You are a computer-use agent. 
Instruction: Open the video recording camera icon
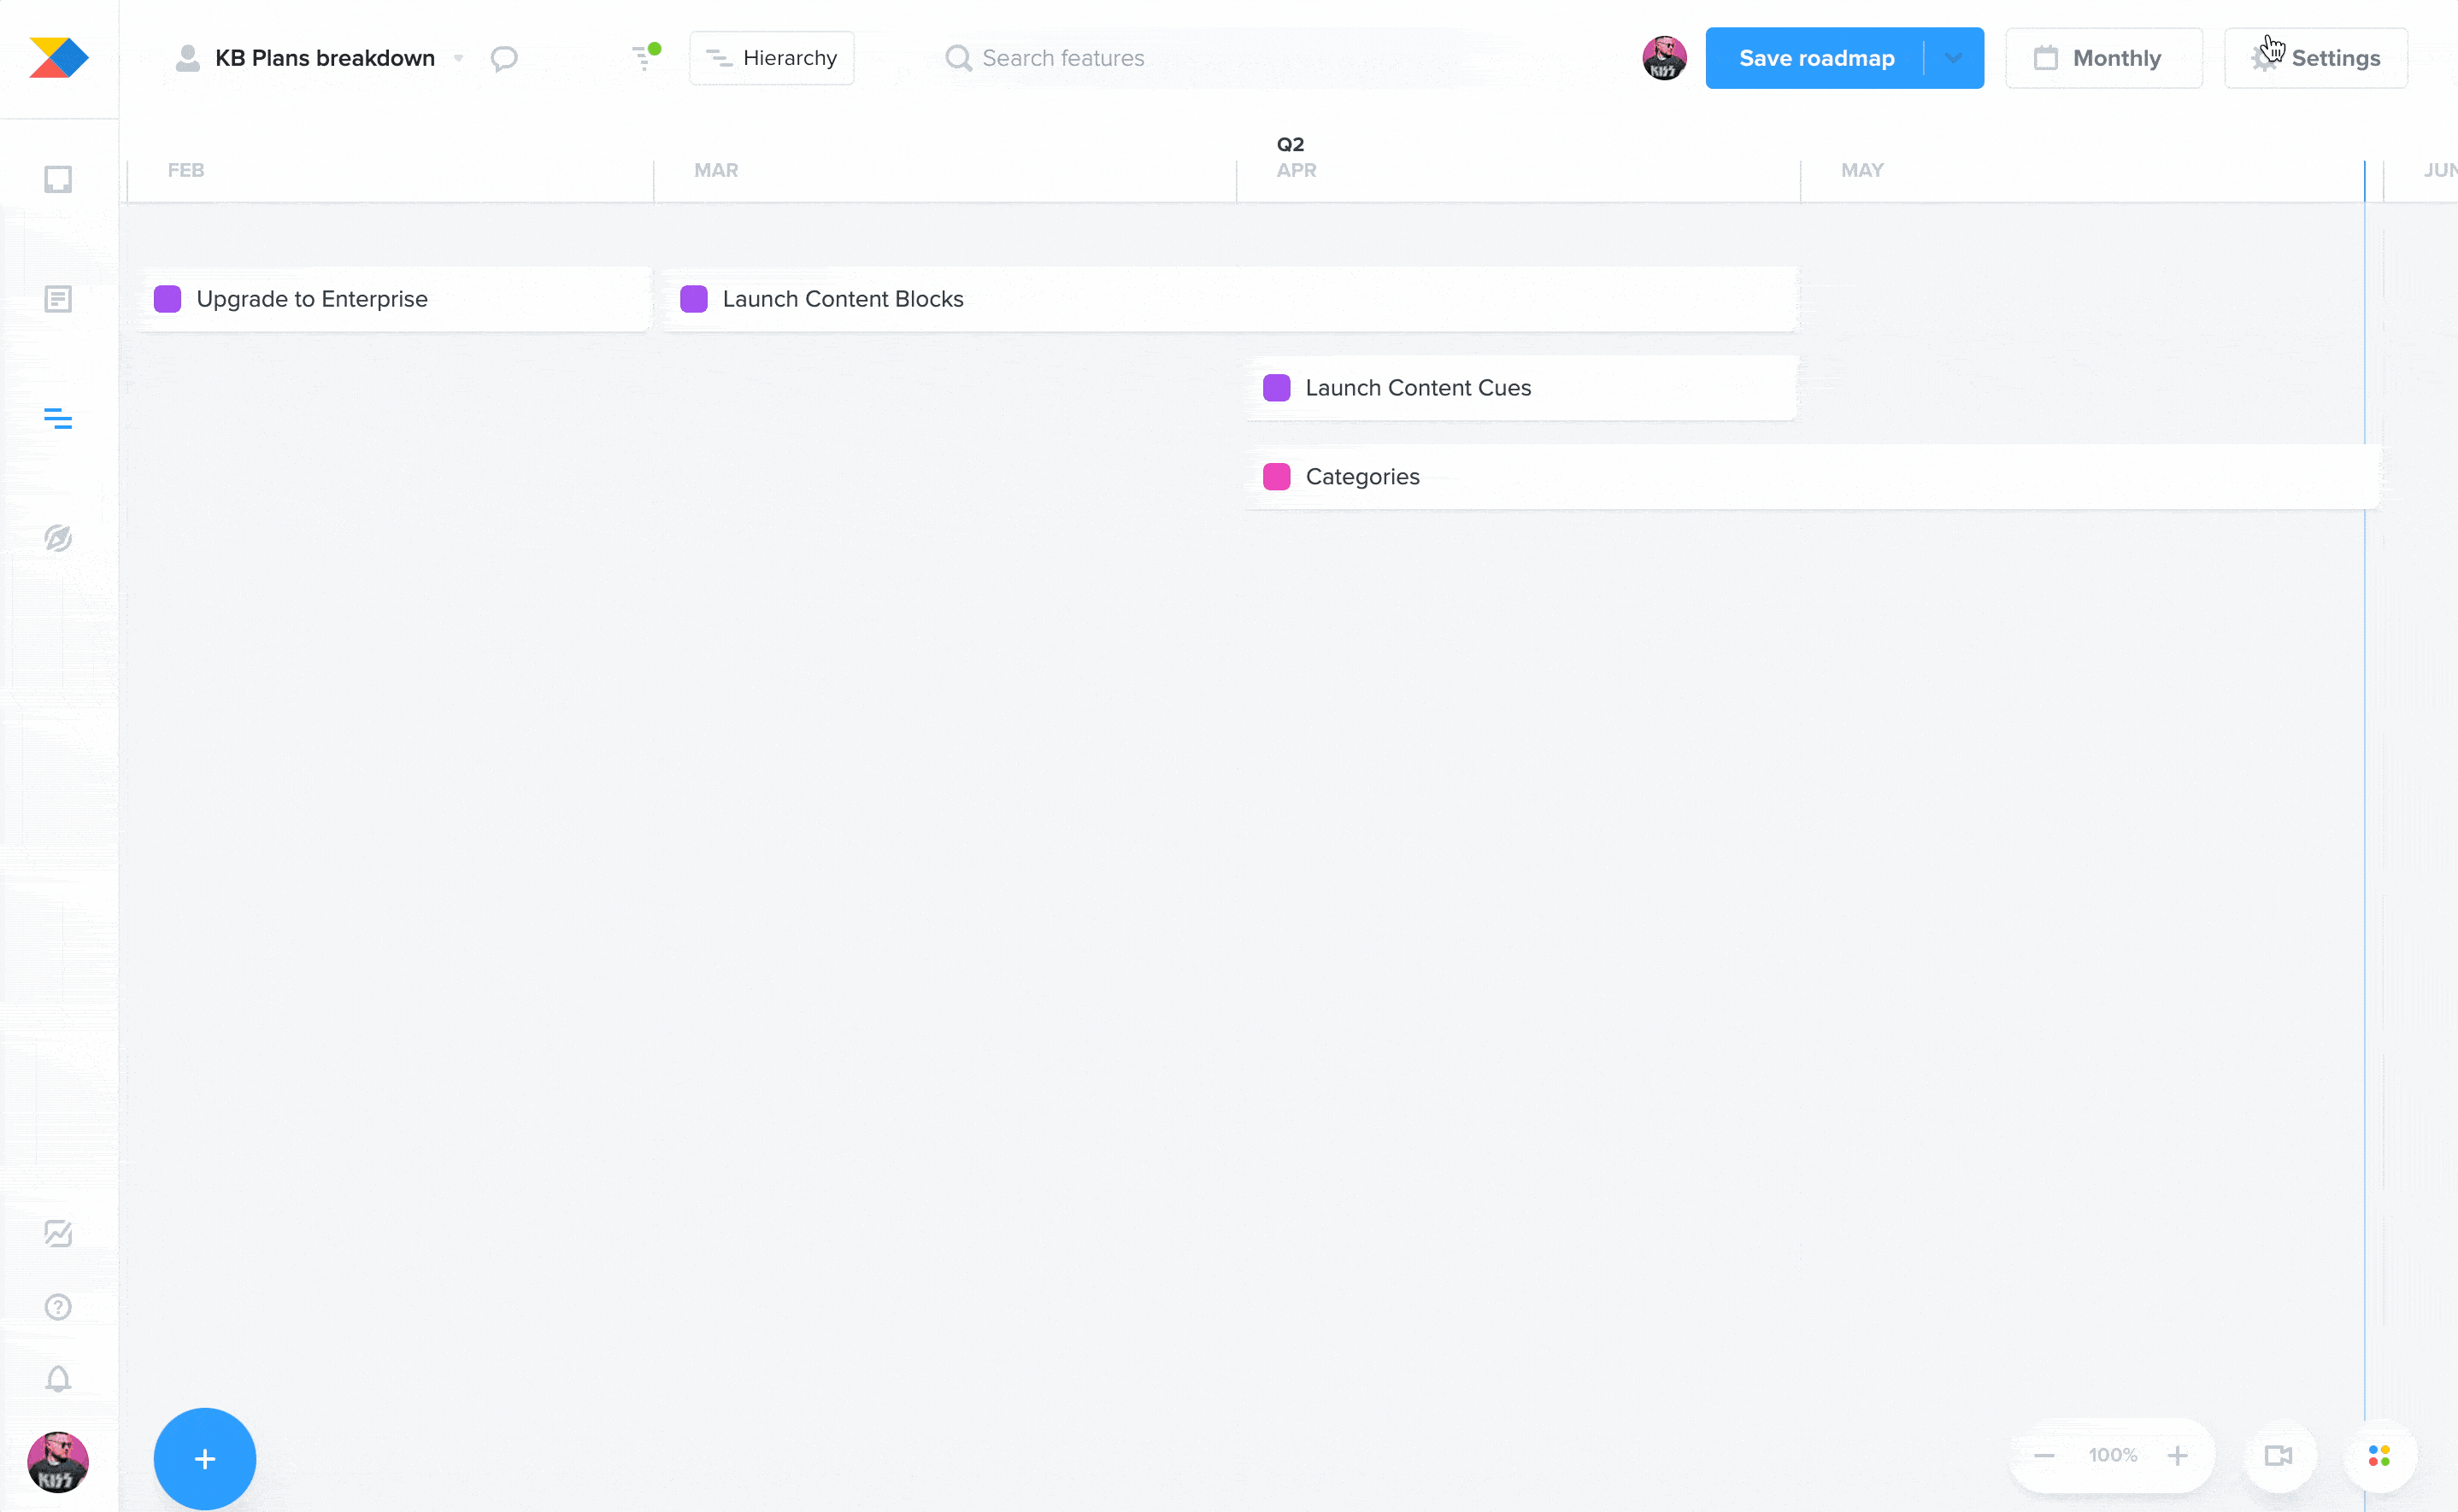tap(2279, 1456)
